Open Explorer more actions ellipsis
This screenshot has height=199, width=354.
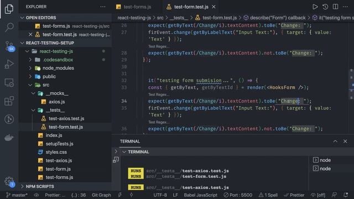(x=103, y=7)
